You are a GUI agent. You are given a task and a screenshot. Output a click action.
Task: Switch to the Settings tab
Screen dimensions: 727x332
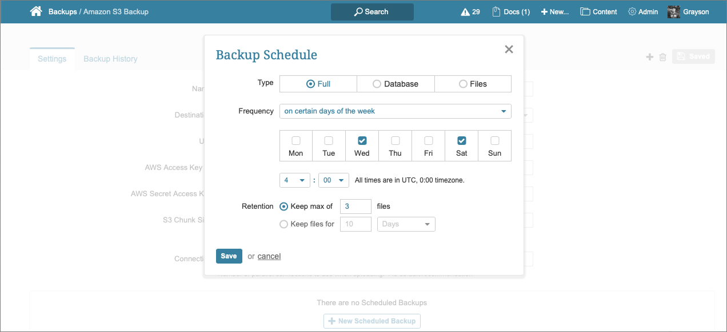coord(52,59)
